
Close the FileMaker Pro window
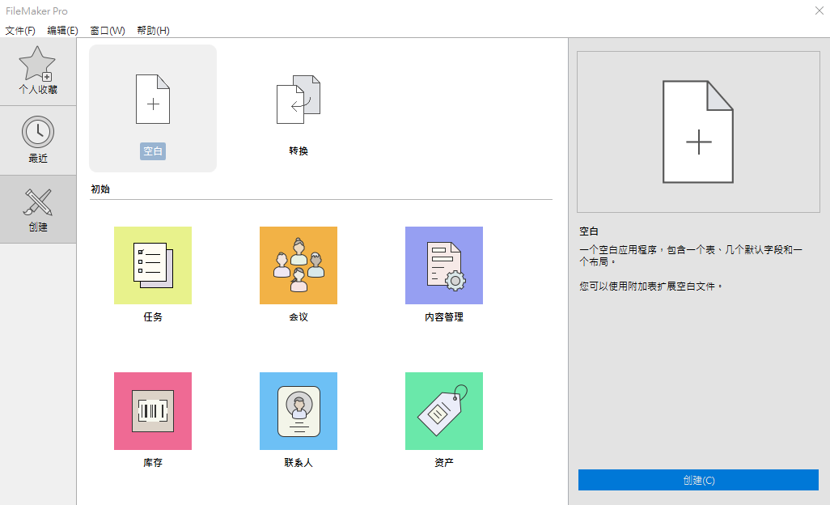819,11
